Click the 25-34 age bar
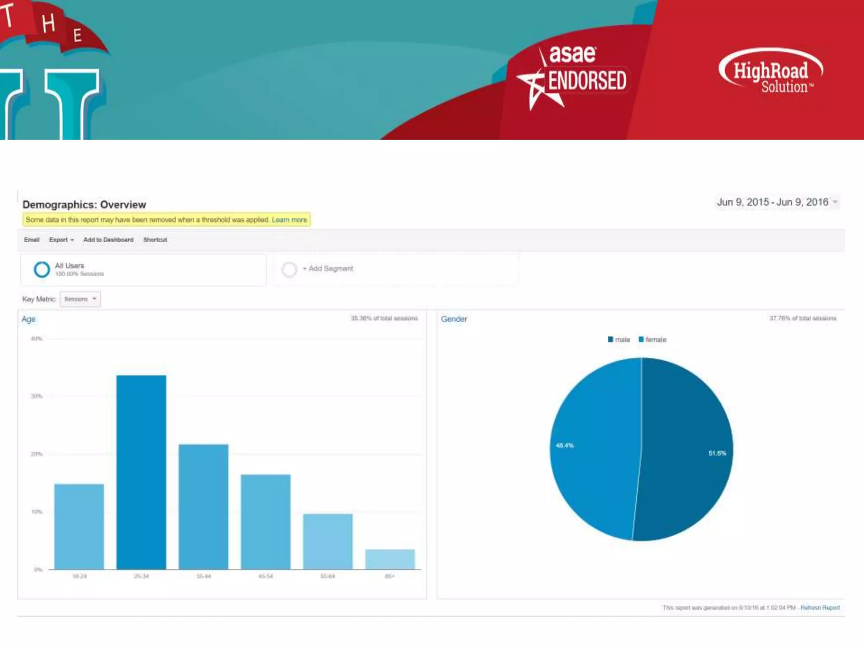 (x=141, y=472)
